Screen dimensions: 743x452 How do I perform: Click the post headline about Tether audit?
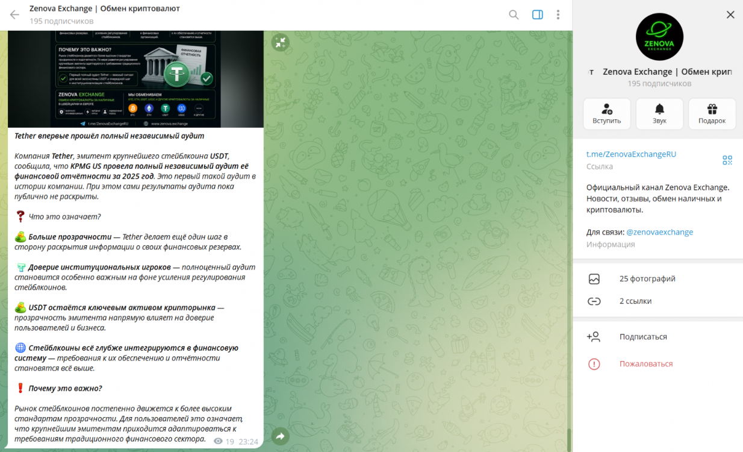109,136
